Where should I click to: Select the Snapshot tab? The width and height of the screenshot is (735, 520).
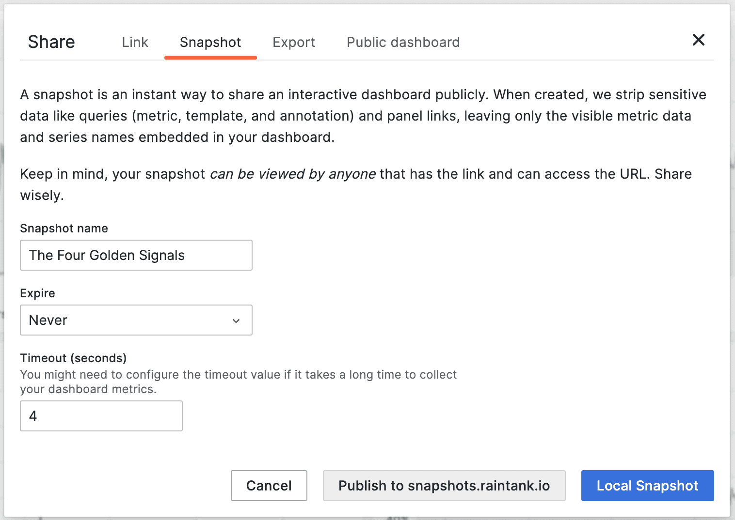click(210, 43)
